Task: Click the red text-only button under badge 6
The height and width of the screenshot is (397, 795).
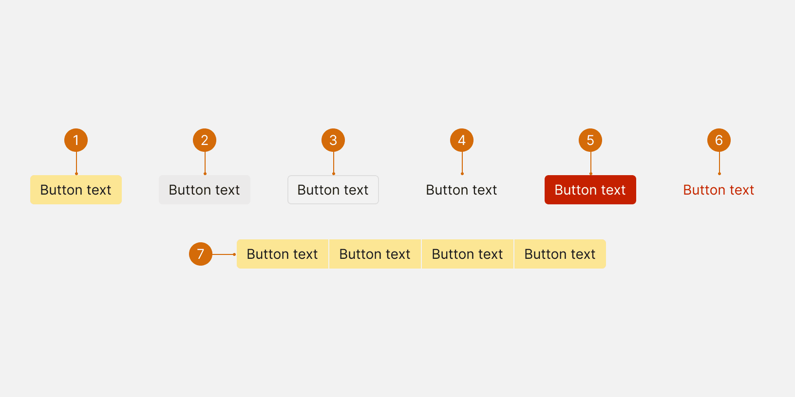Action: pos(719,190)
